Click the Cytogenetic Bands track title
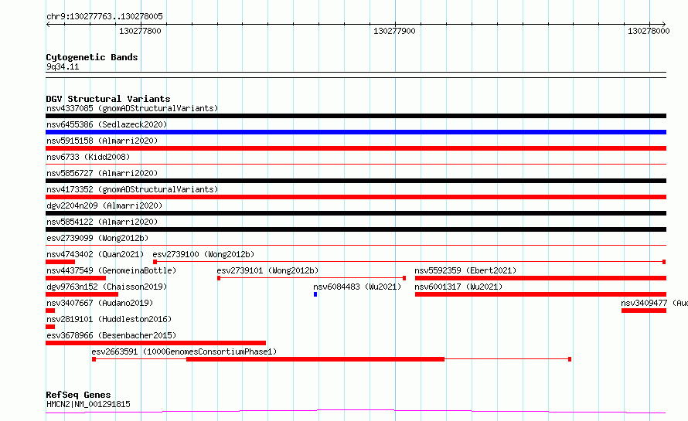Image resolution: width=688 pixels, height=421 pixels. pos(92,57)
